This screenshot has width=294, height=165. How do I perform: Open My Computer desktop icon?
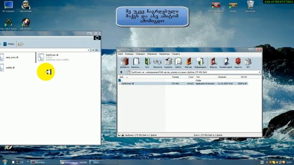(x=8, y=6)
